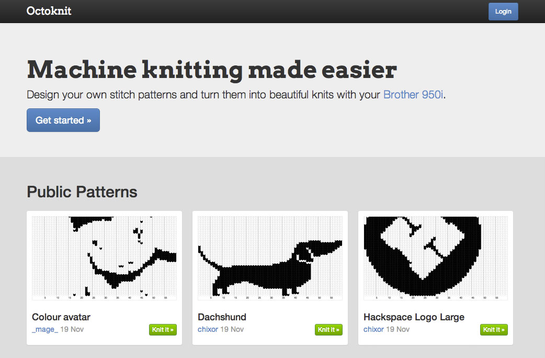Click the 19 Nov date on Dachshund card
This screenshot has height=358, width=545.
(x=232, y=329)
